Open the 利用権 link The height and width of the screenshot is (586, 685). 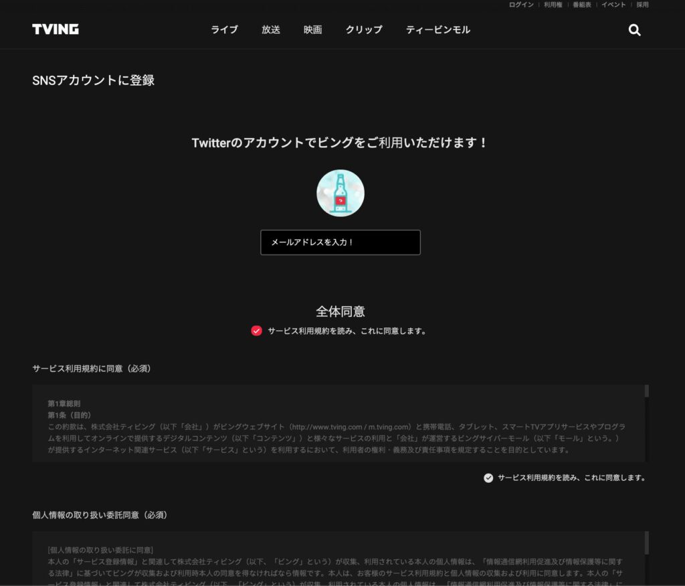pos(553,5)
